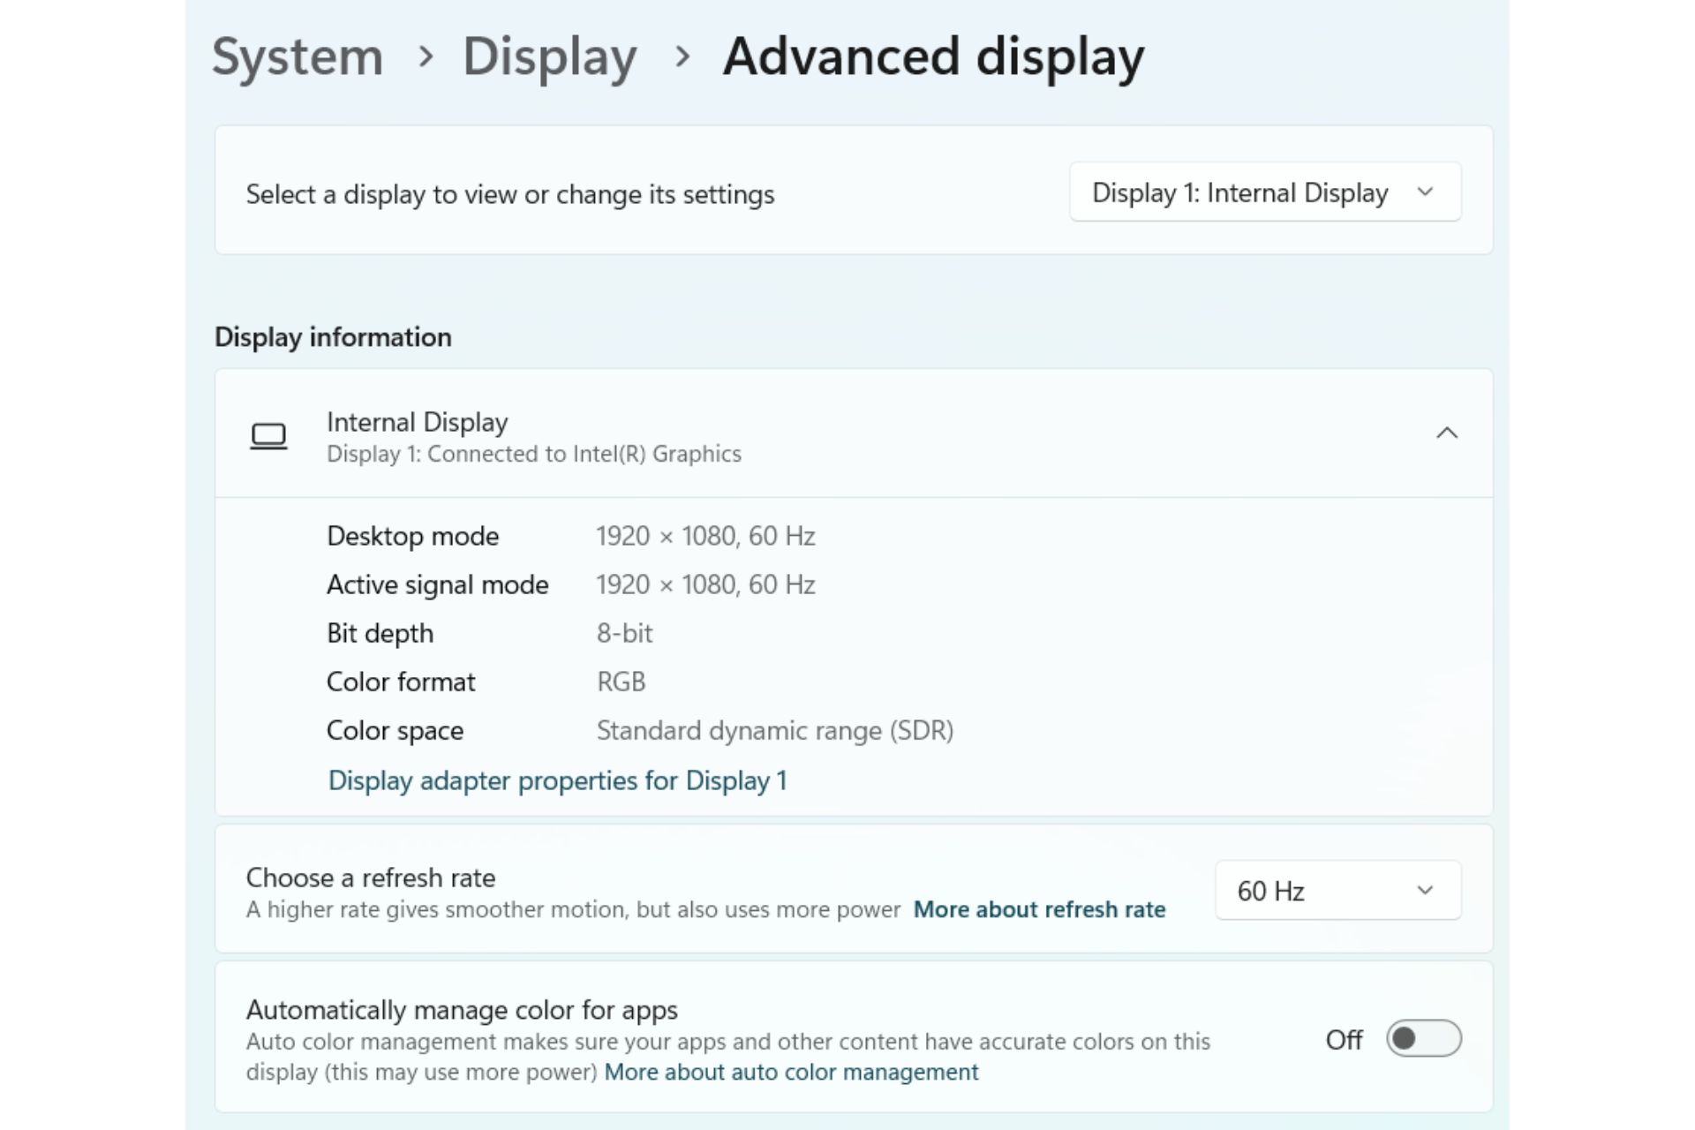The image size is (1695, 1130).
Task: Open the 60 Hz refresh rate dropdown
Action: 1337,890
